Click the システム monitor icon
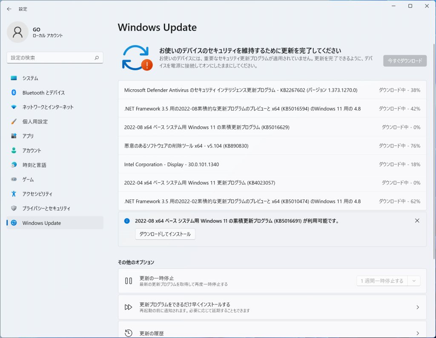436x338 pixels. pyautogui.click(x=14, y=78)
